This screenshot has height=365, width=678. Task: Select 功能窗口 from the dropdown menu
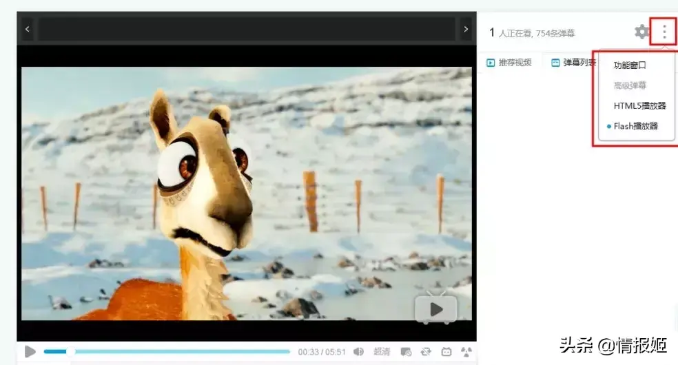tap(630, 65)
